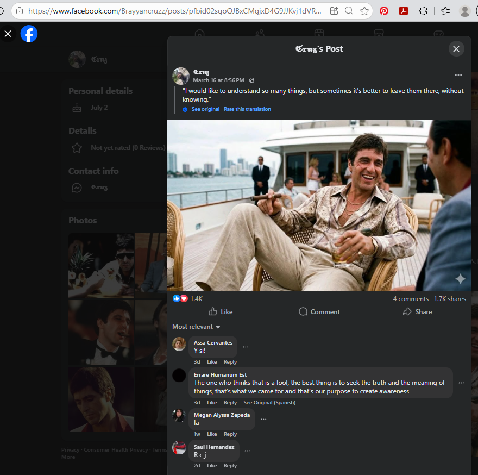The image size is (478, 475).
Task: Open the Scarface photo in the post
Action: (319, 205)
